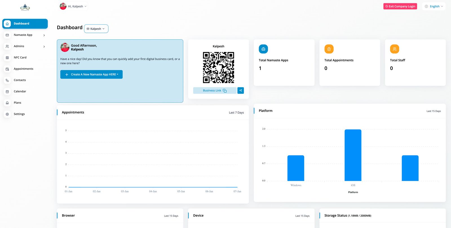Image resolution: width=451 pixels, height=228 pixels.
Task: Click the Contacts phone icon
Action: coord(7,80)
